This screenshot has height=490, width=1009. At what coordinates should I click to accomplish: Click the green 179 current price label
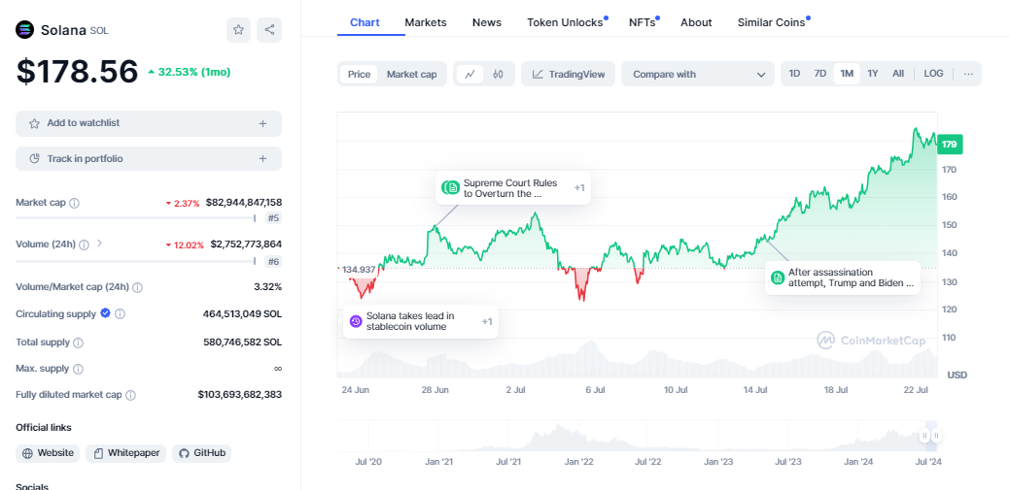pos(949,145)
